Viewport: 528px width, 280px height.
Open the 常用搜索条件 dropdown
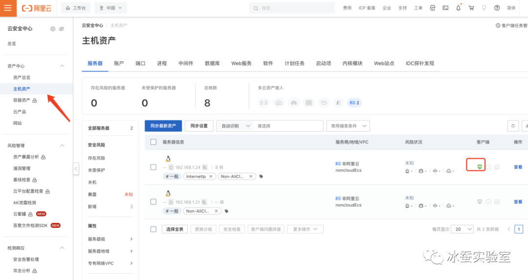[x=348, y=126]
